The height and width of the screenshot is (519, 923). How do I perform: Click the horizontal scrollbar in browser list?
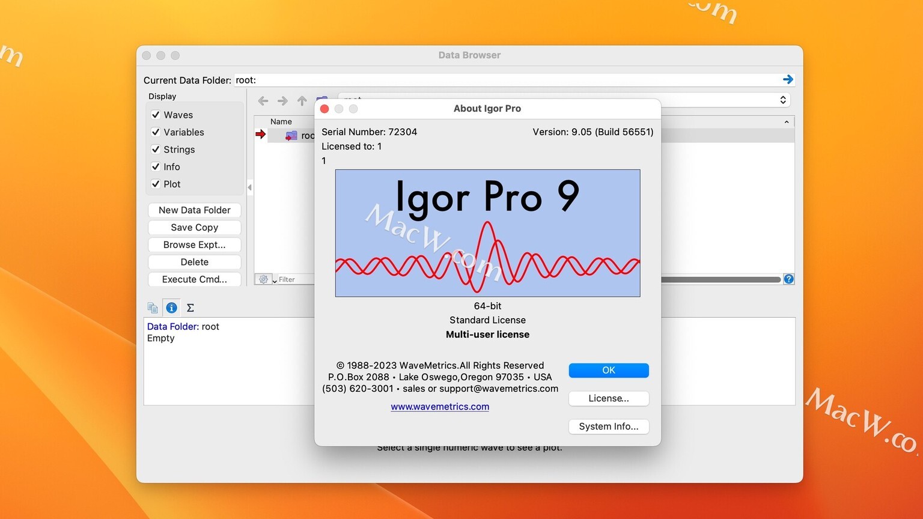[720, 279]
